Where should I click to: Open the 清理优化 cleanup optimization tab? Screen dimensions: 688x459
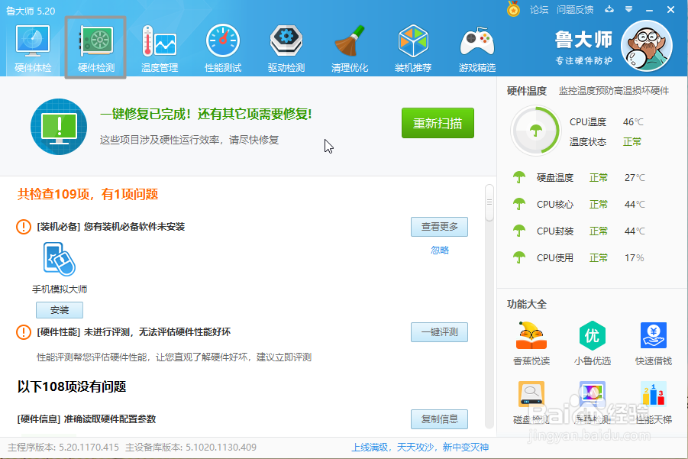click(x=350, y=48)
